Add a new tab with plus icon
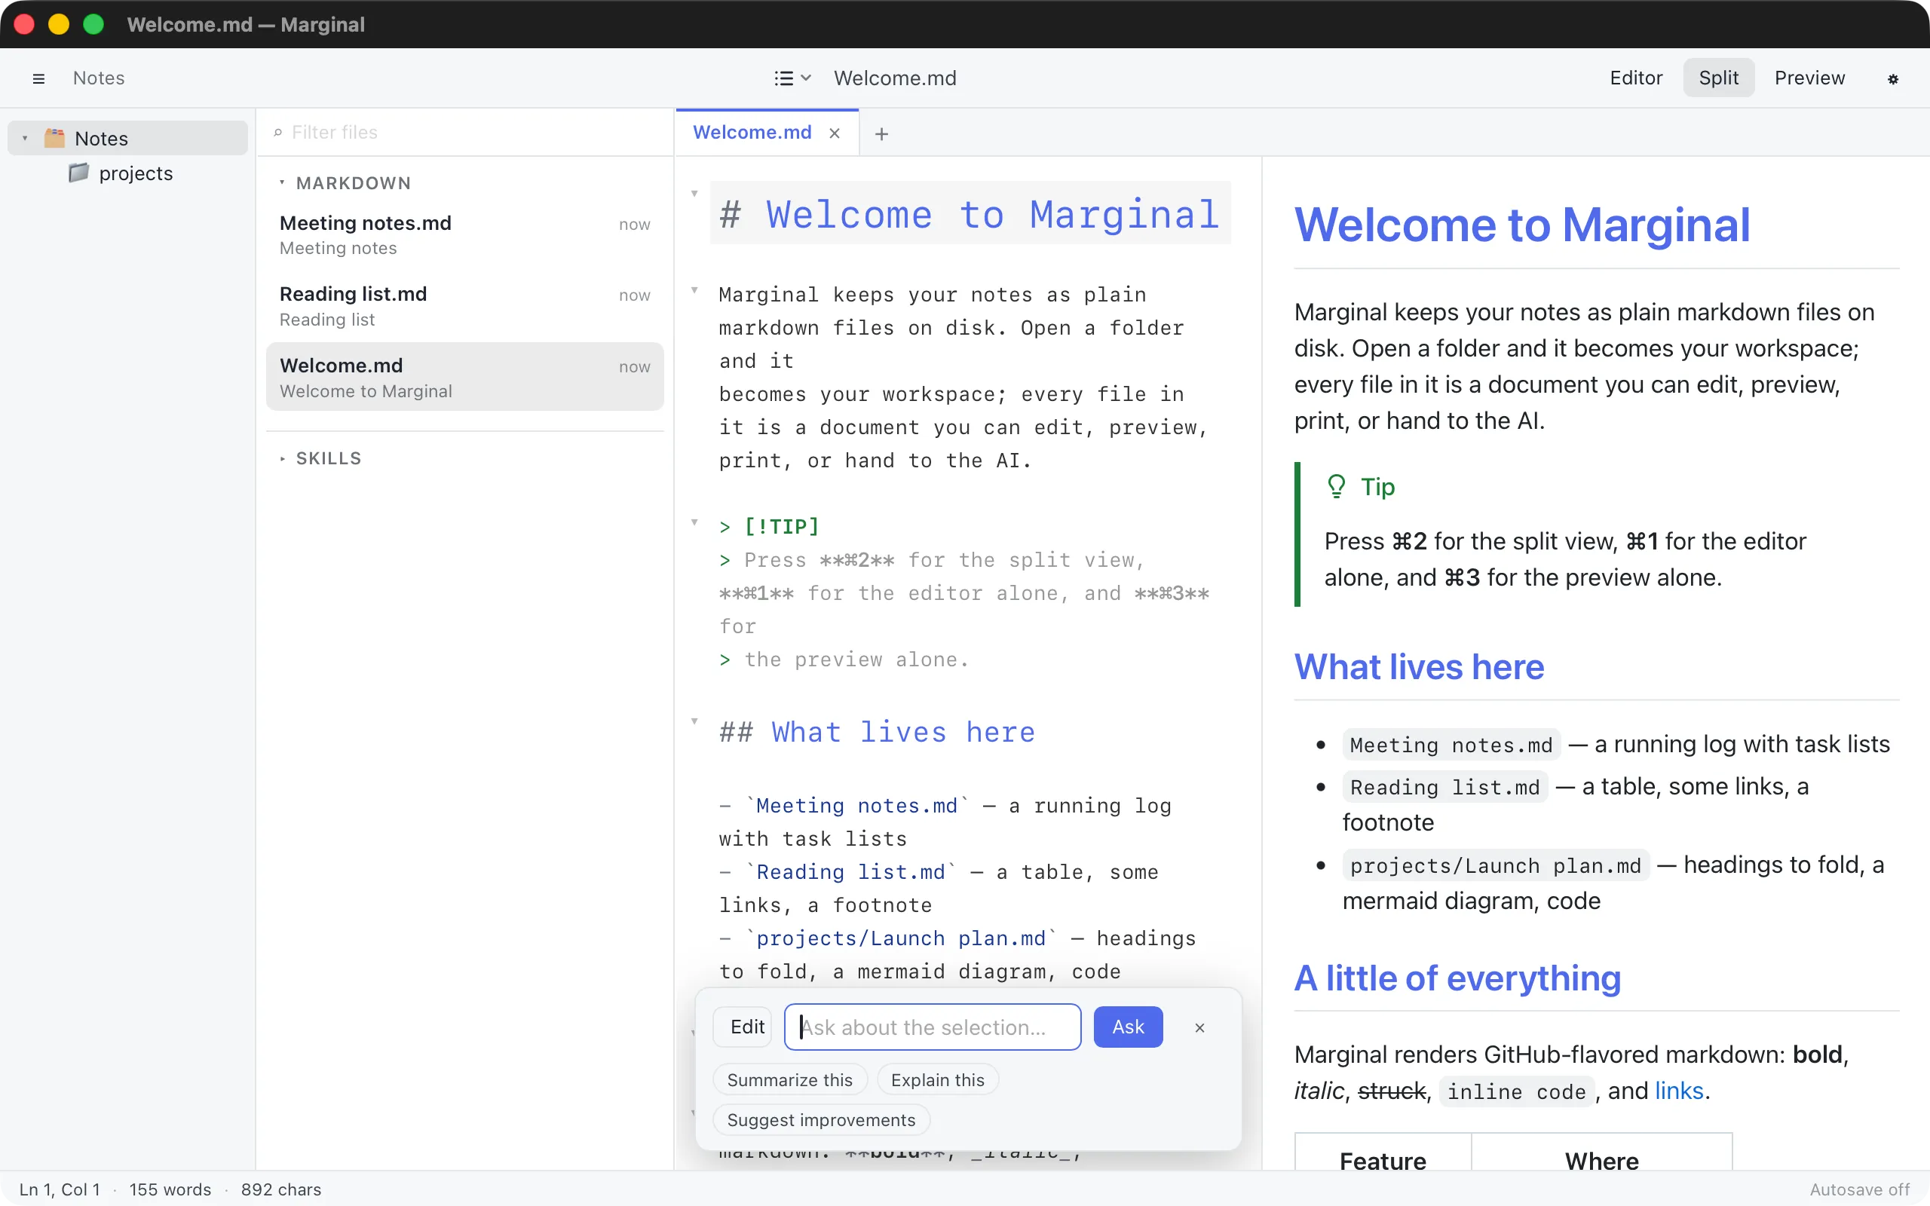This screenshot has height=1206, width=1930. click(881, 134)
